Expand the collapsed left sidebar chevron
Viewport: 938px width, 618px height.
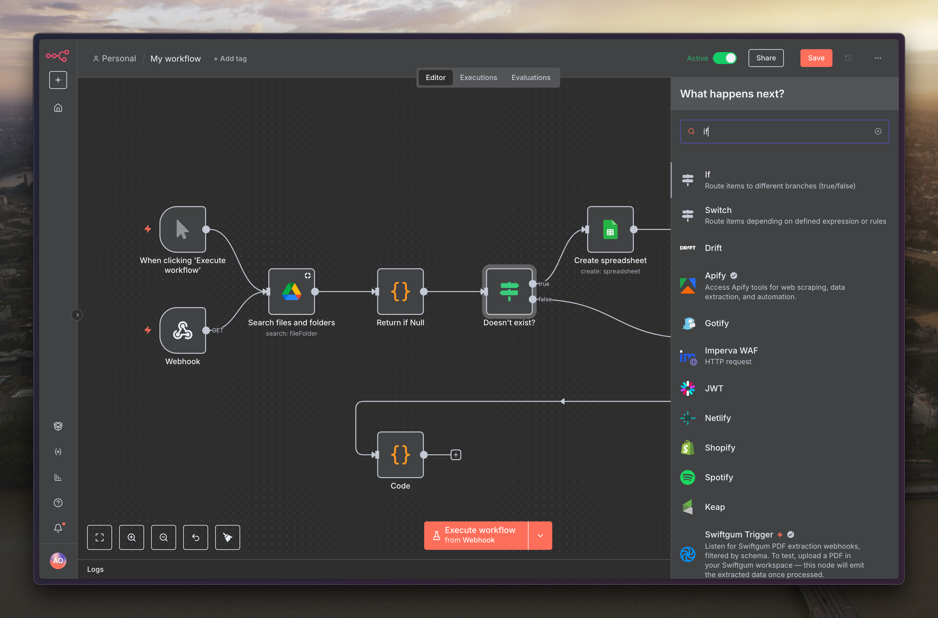click(77, 315)
